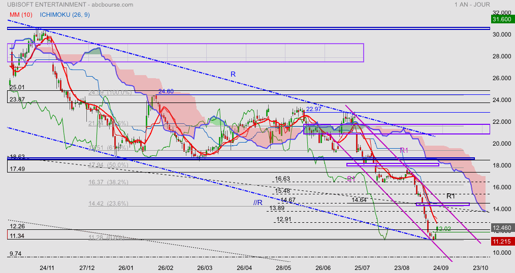Screen dimensions: 515x273
Task: Click the 13.89 level label
Action: 277,208
